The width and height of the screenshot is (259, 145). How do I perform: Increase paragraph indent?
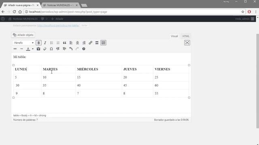click(x=64, y=49)
